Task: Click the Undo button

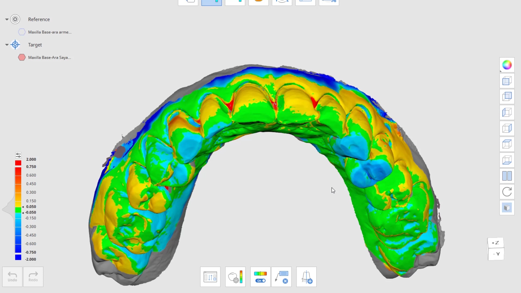Action: pos(12,277)
